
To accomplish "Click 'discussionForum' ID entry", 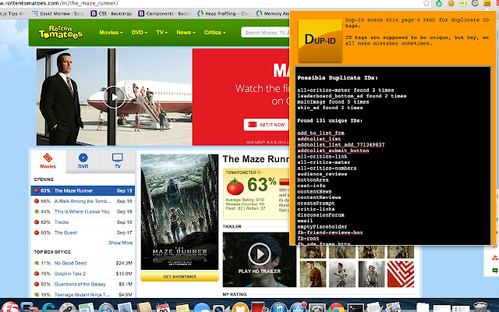I will (320, 215).
